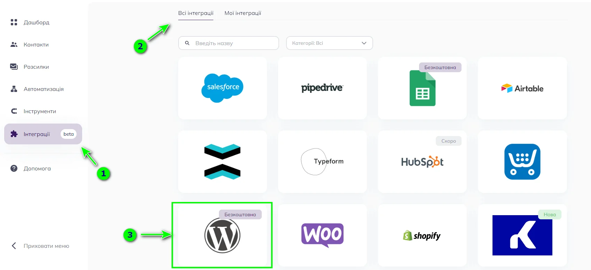Click the Контакти people icon
591x270 pixels.
tap(14, 44)
